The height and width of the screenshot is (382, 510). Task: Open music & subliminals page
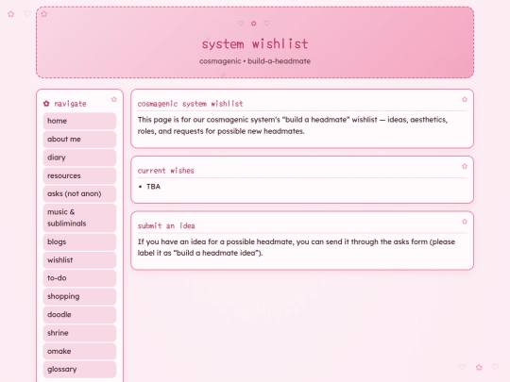(x=79, y=218)
